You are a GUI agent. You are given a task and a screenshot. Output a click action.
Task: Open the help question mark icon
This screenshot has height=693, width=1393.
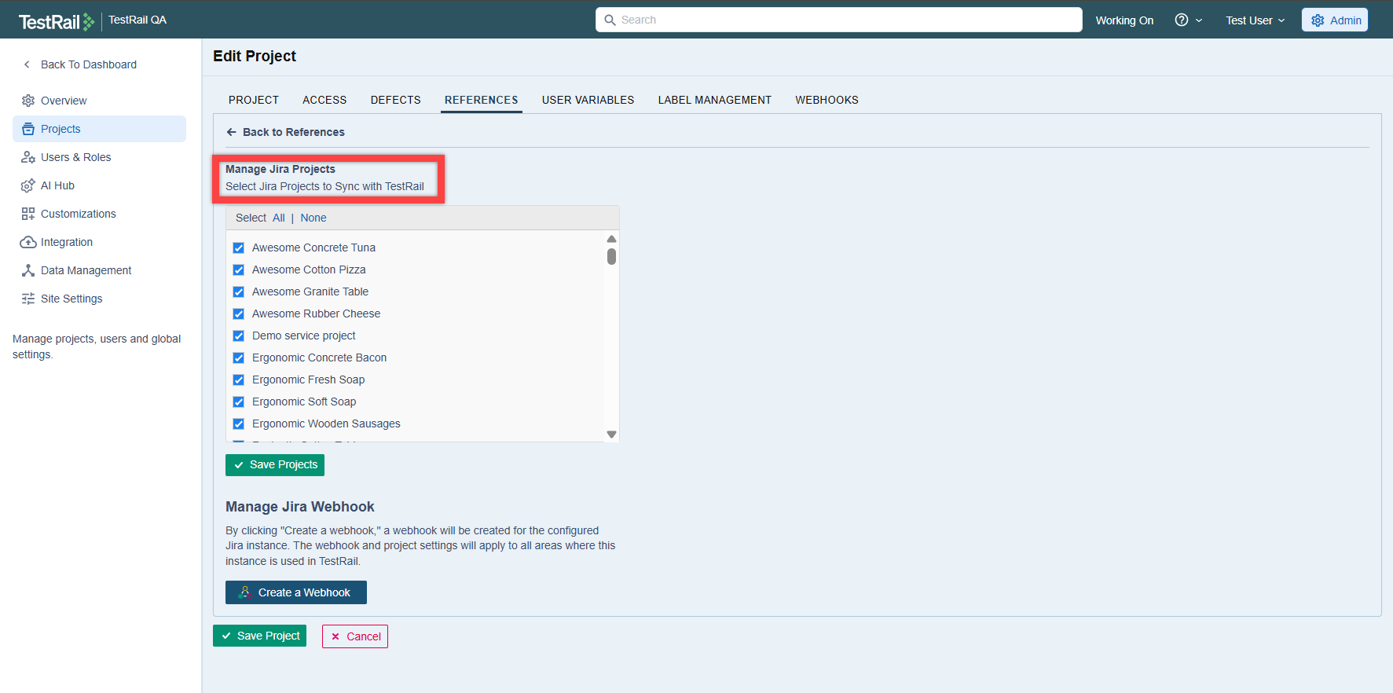1181,20
